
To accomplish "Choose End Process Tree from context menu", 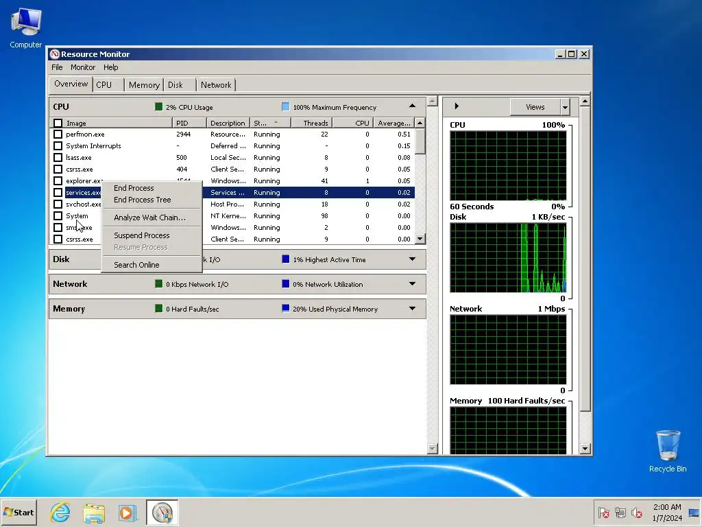I will [x=143, y=200].
